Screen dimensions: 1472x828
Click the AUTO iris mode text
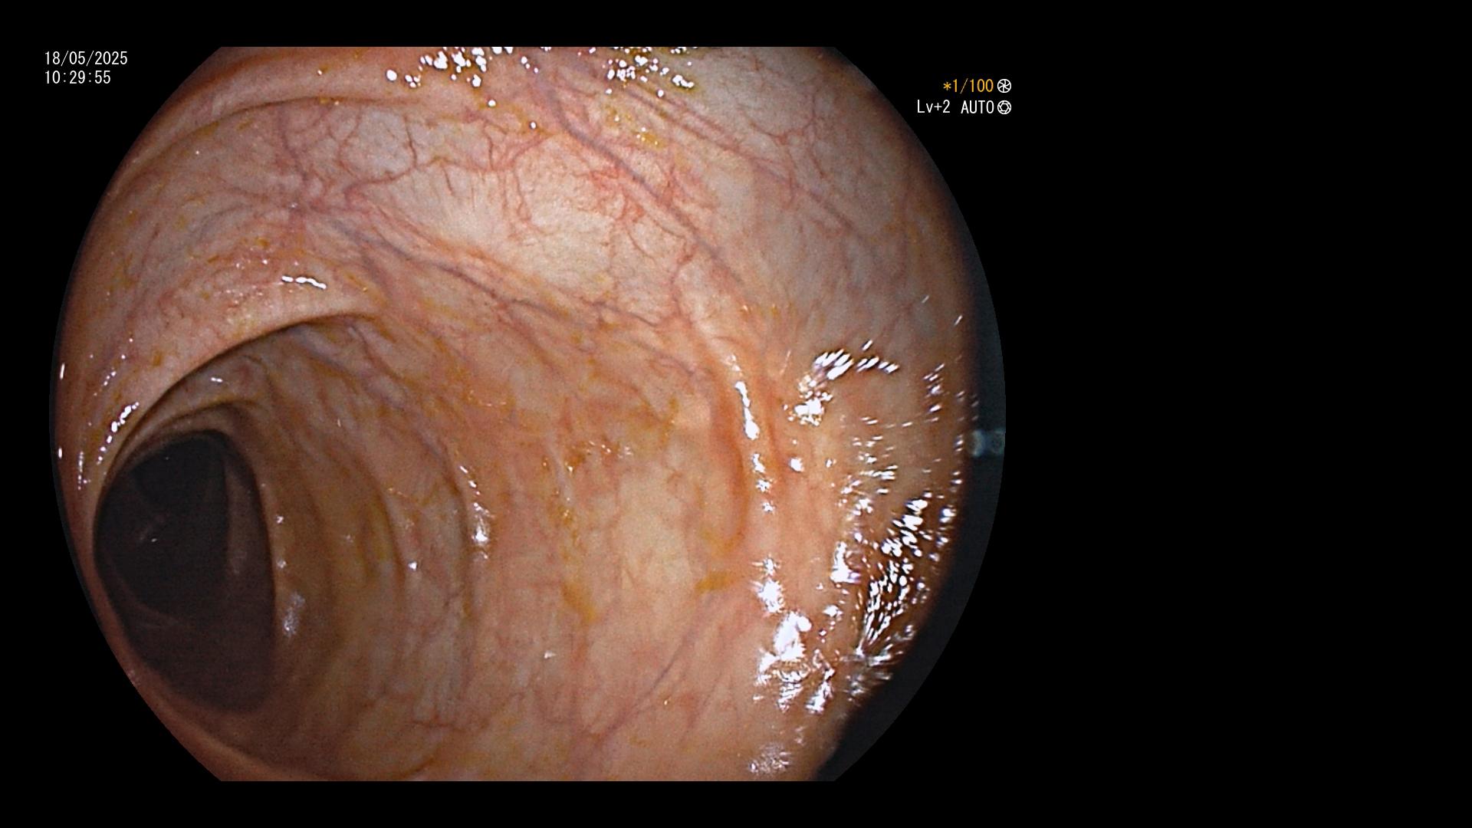pyautogui.click(x=977, y=107)
